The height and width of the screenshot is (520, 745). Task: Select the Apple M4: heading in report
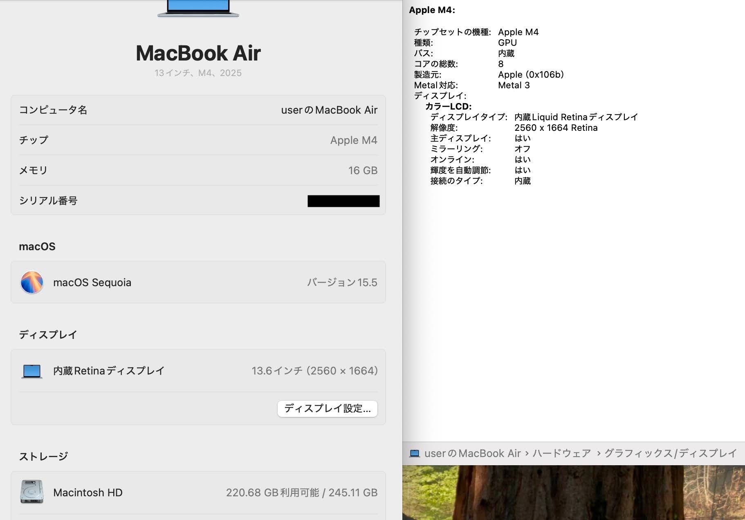click(x=432, y=10)
